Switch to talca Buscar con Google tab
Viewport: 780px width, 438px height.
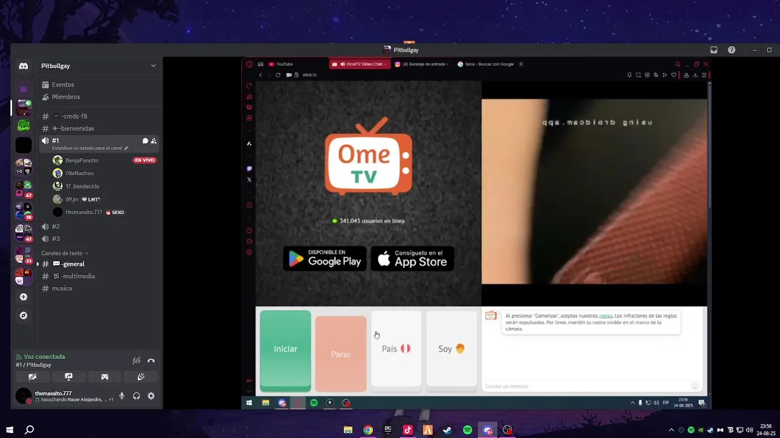[485, 64]
